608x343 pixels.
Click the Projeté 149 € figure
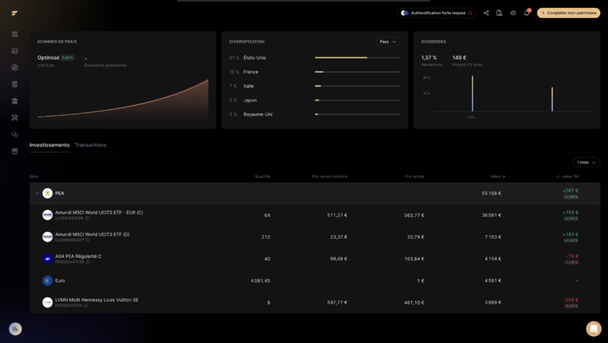(459, 57)
